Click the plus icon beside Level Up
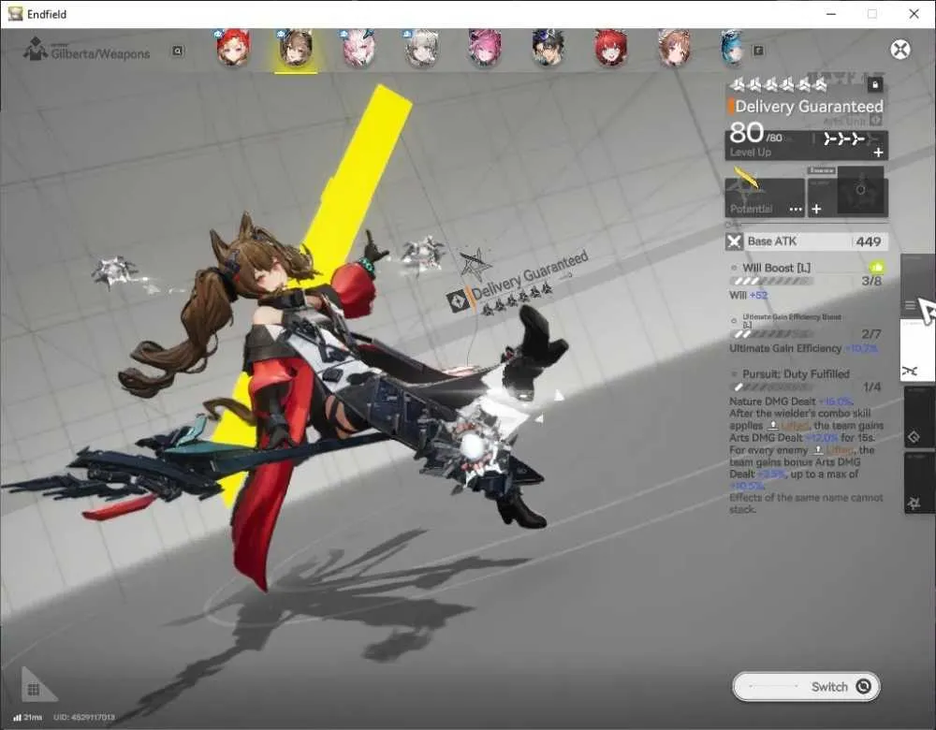Screen dimensions: 936x730 (x=878, y=153)
